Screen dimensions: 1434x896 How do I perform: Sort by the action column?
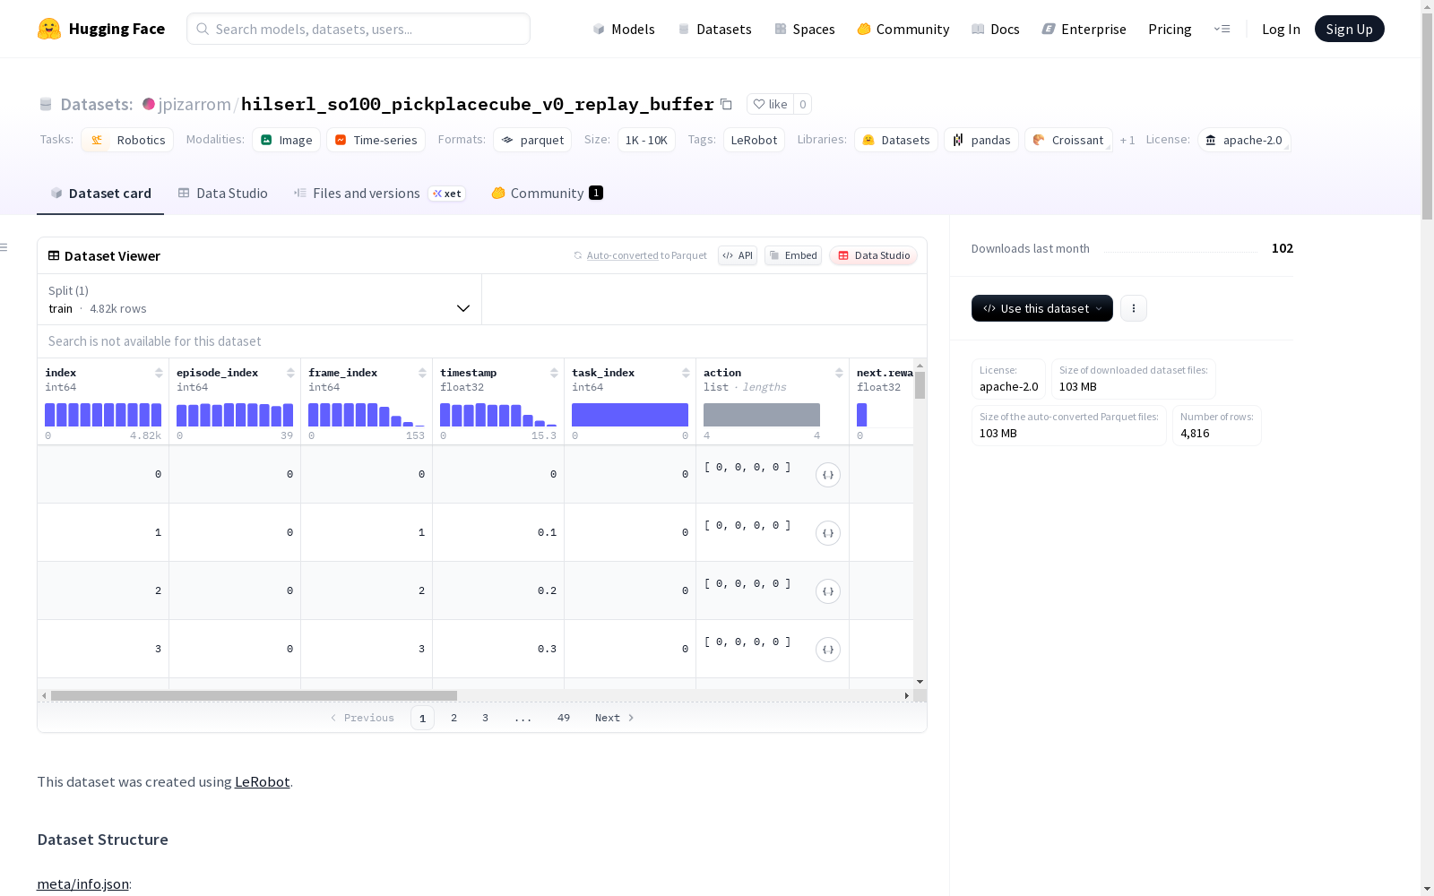pyautogui.click(x=839, y=373)
